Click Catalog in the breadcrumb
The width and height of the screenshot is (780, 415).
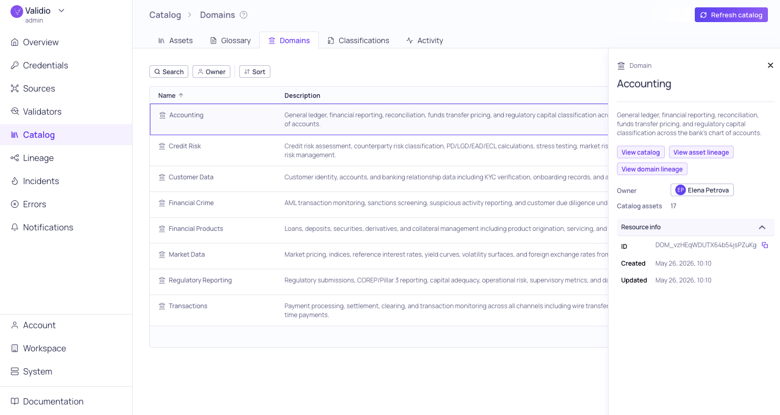[165, 15]
